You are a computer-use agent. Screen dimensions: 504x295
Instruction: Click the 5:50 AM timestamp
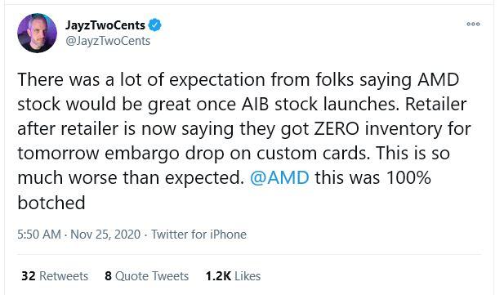click(x=39, y=235)
